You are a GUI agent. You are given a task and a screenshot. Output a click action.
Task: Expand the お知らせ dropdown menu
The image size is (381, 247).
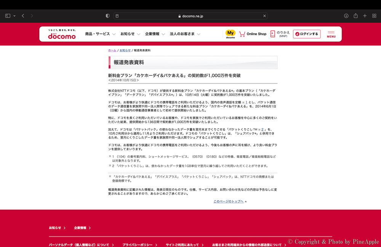pos(130,34)
